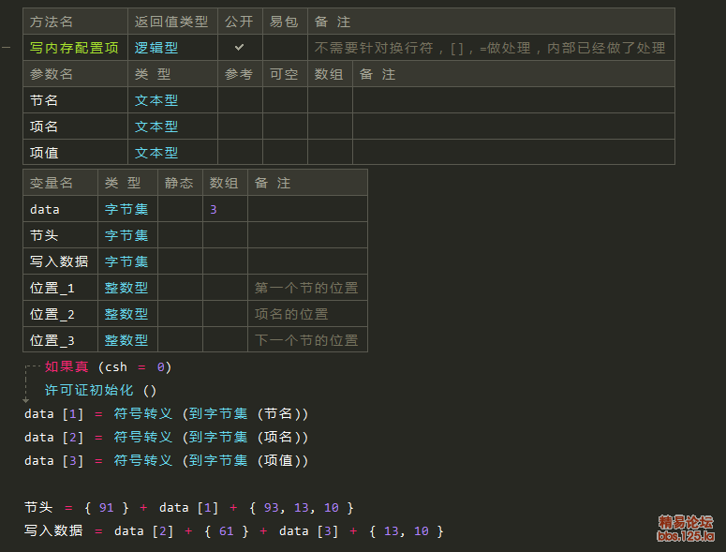Select the parameter name 项值

(44, 153)
